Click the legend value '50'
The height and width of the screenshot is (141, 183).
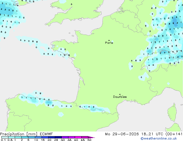pos(89,140)
